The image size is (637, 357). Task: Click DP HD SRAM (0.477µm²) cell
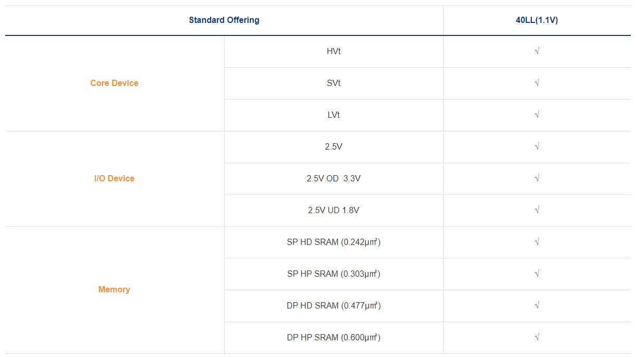point(334,306)
